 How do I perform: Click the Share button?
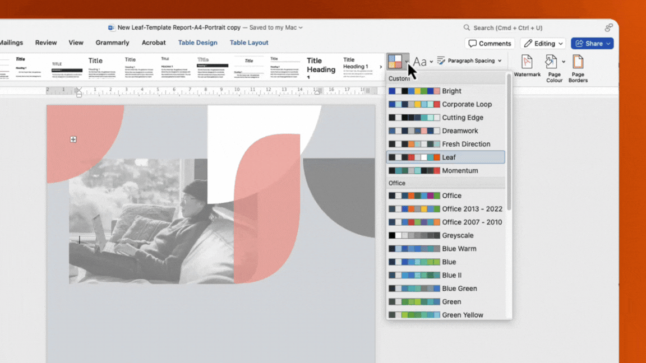tap(592, 43)
